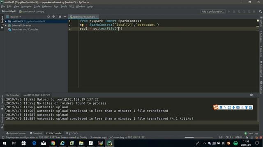Click the clock showing 11:58 on taskbar

[x=246, y=142]
